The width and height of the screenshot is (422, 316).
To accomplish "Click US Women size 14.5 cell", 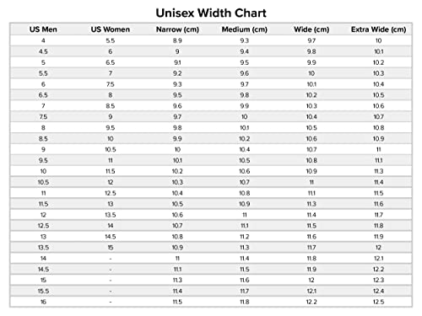I will click(111, 237).
